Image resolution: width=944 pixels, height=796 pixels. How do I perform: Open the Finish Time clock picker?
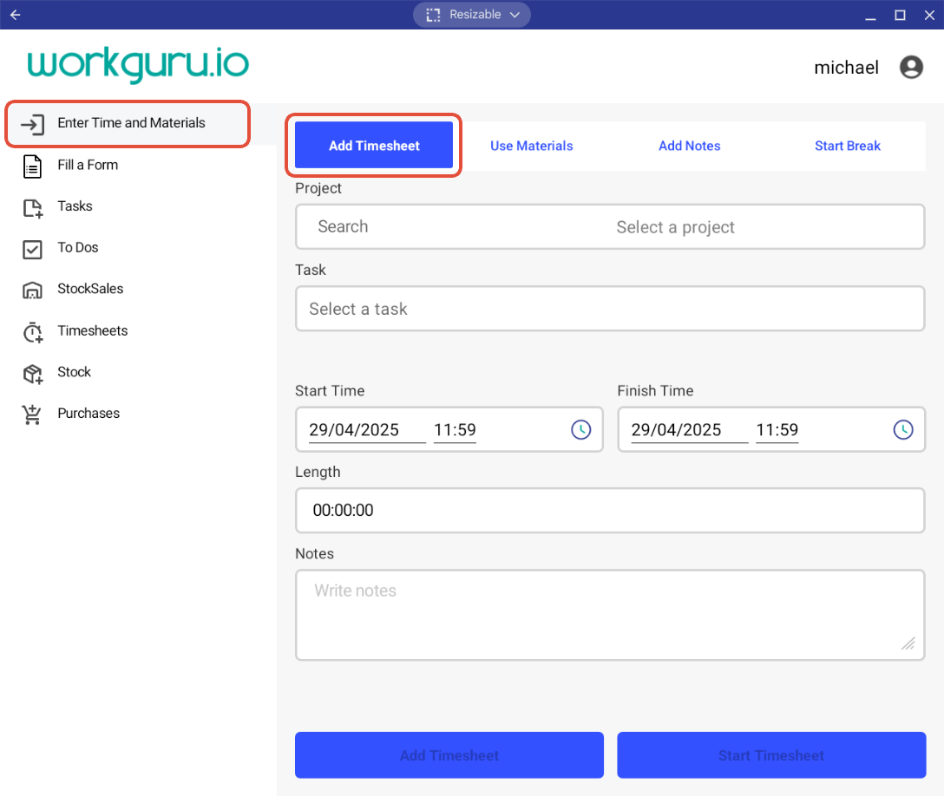tap(903, 429)
